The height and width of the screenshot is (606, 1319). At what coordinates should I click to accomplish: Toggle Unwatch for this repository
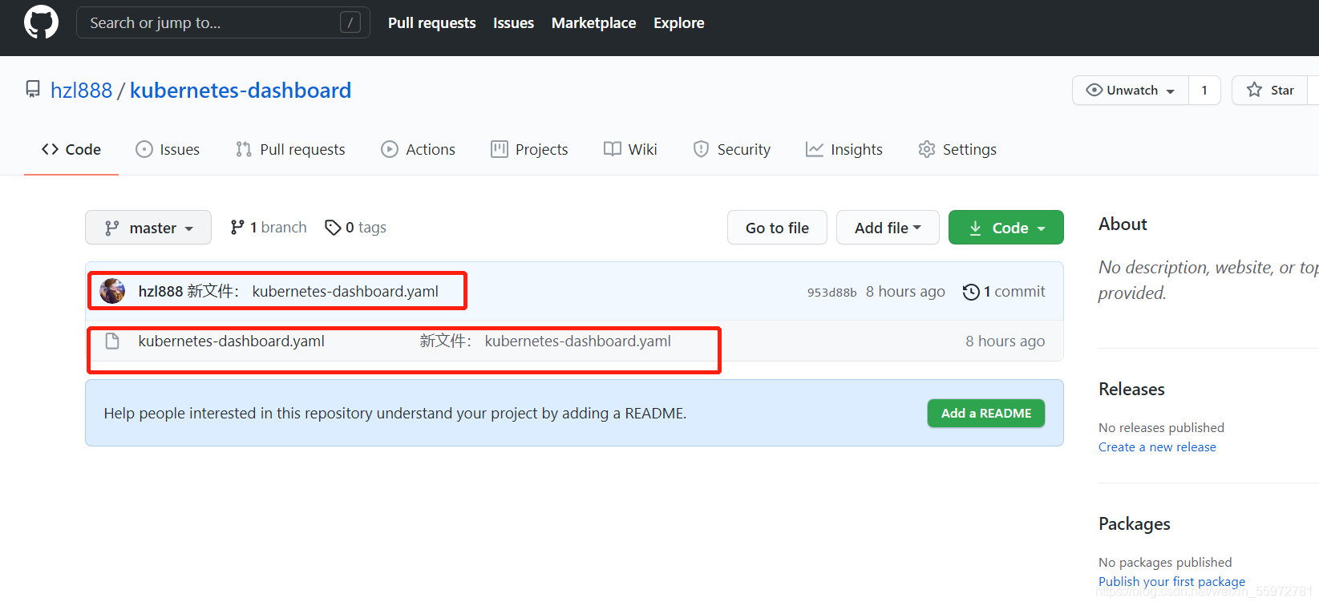[x=1131, y=91]
